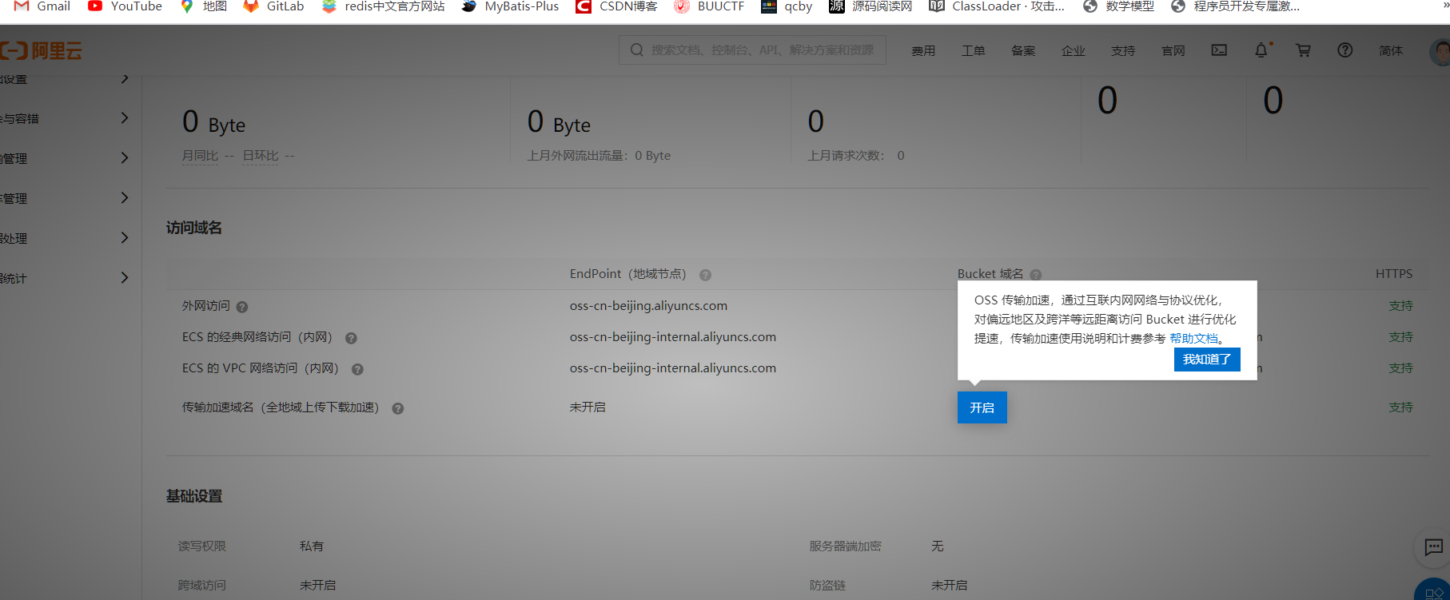Open the 官网 menu
Screen dimensions: 1450x600
[x=1173, y=50]
